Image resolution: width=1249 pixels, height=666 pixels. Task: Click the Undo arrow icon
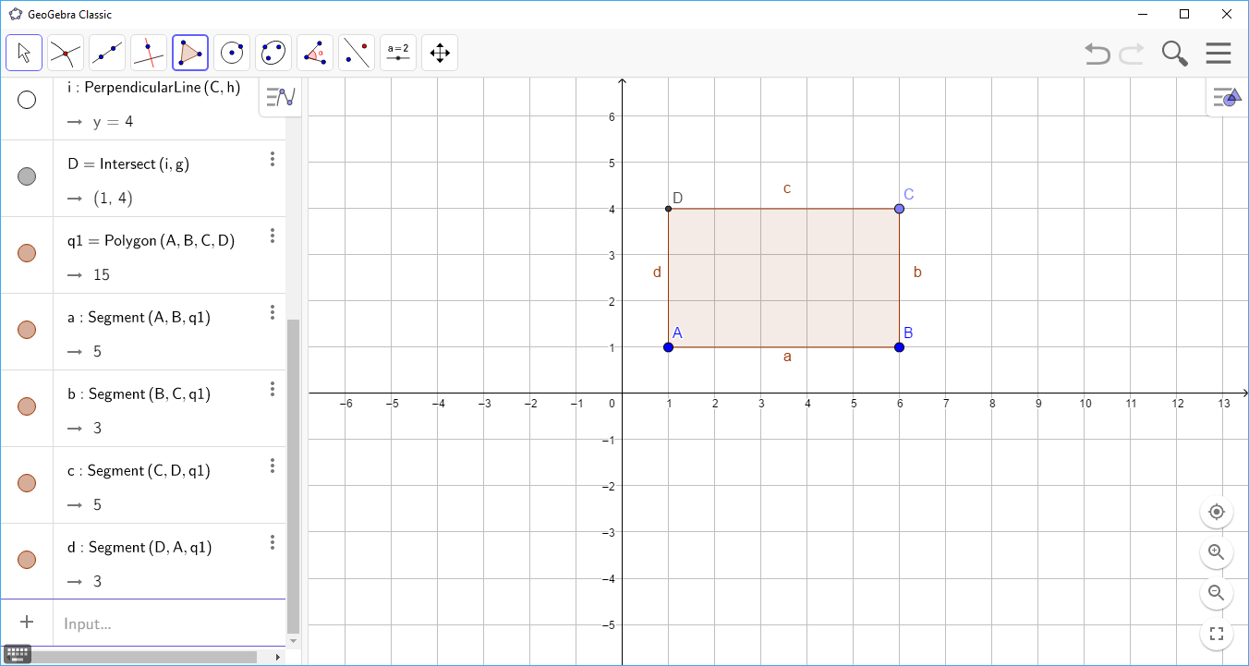click(1097, 53)
